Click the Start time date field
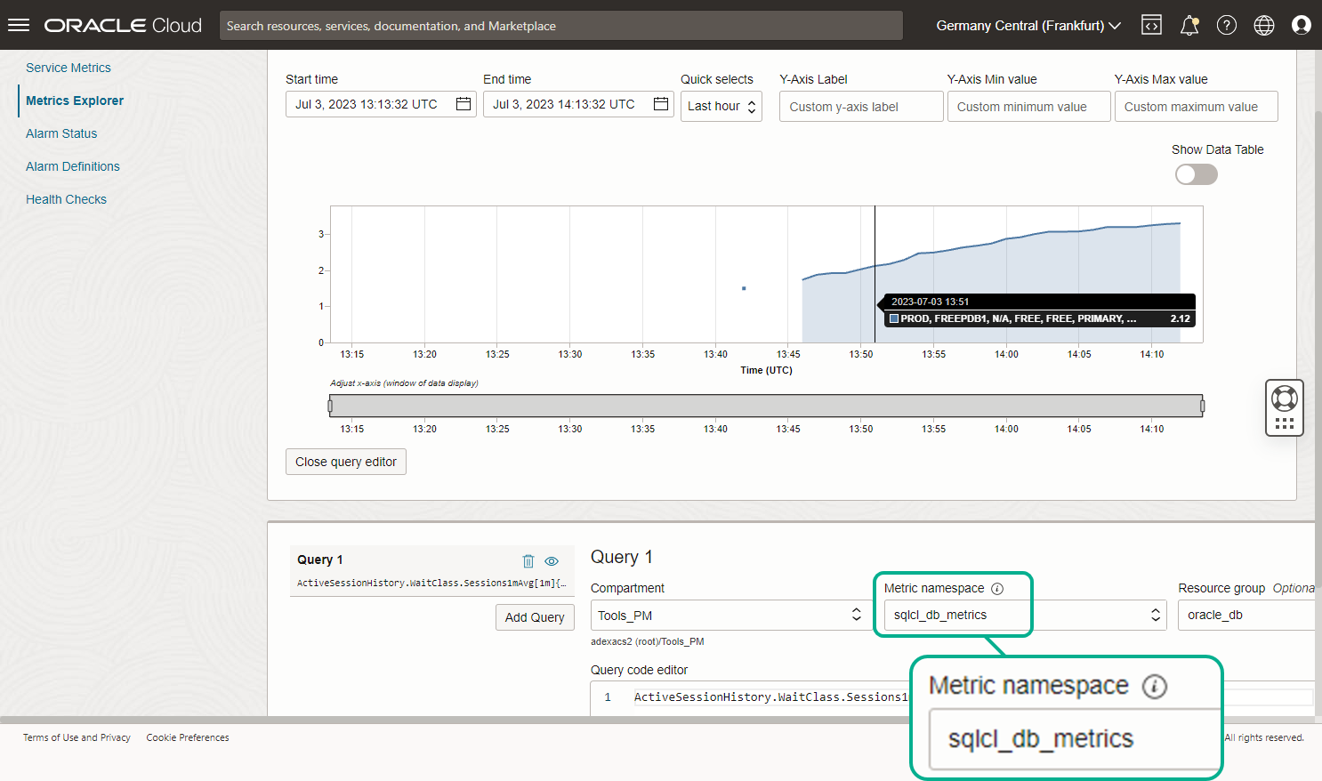 coord(381,104)
